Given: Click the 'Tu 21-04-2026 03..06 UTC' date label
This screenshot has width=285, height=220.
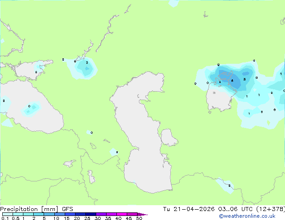Looking at the screenshot, I should tap(208, 209).
